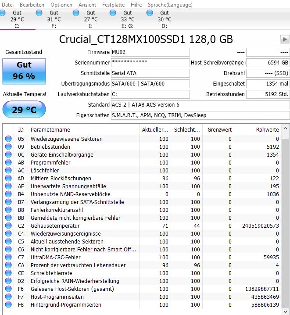Click the raw value 13829887711
290x315 pixels.
coord(262,289)
